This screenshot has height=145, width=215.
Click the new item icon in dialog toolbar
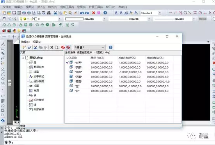click(x=25, y=47)
